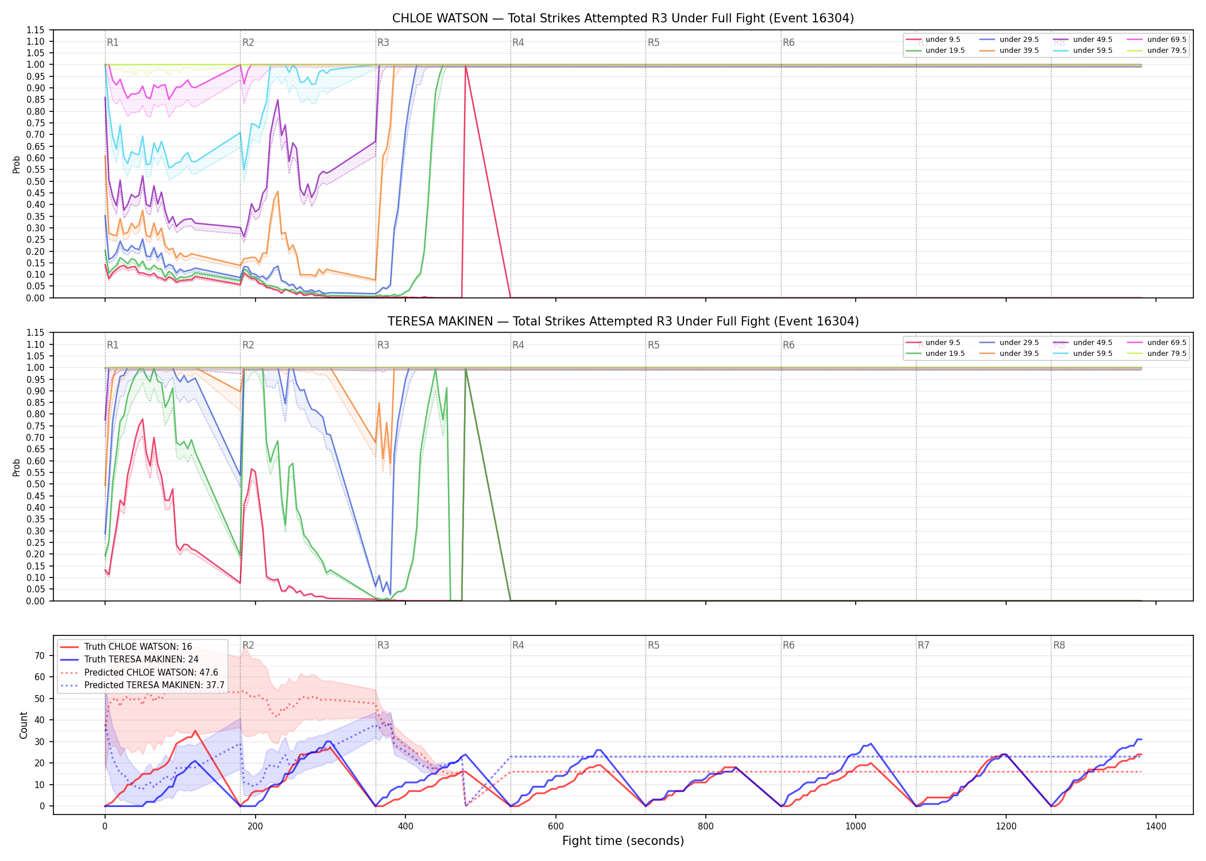
Task: Select 'under 69.5' legend entry in Chloe Watson chart
Action: (x=1157, y=40)
